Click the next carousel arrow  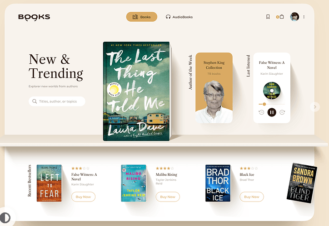(x=315, y=107)
